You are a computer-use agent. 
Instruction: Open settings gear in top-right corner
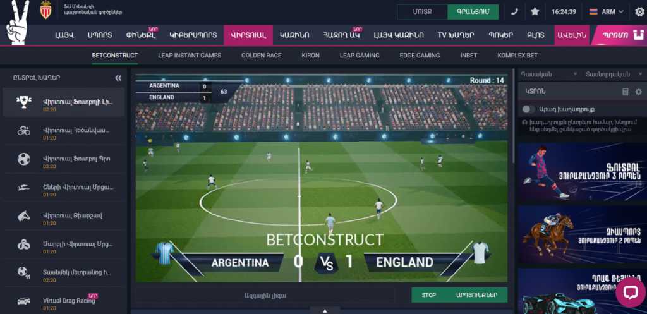click(639, 12)
